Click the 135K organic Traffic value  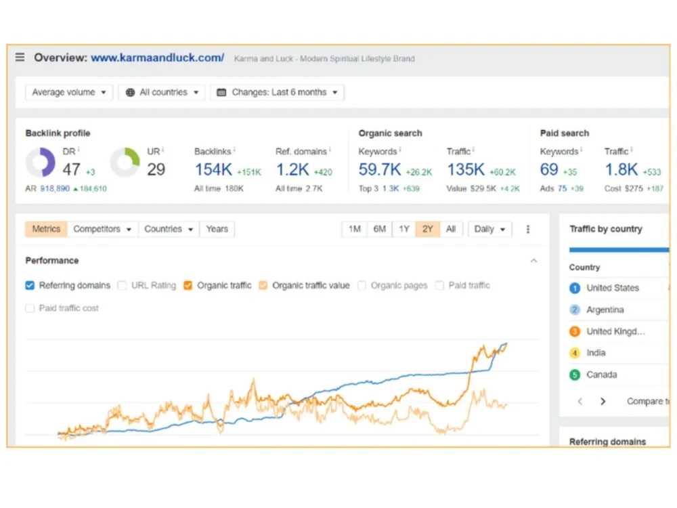[466, 170]
